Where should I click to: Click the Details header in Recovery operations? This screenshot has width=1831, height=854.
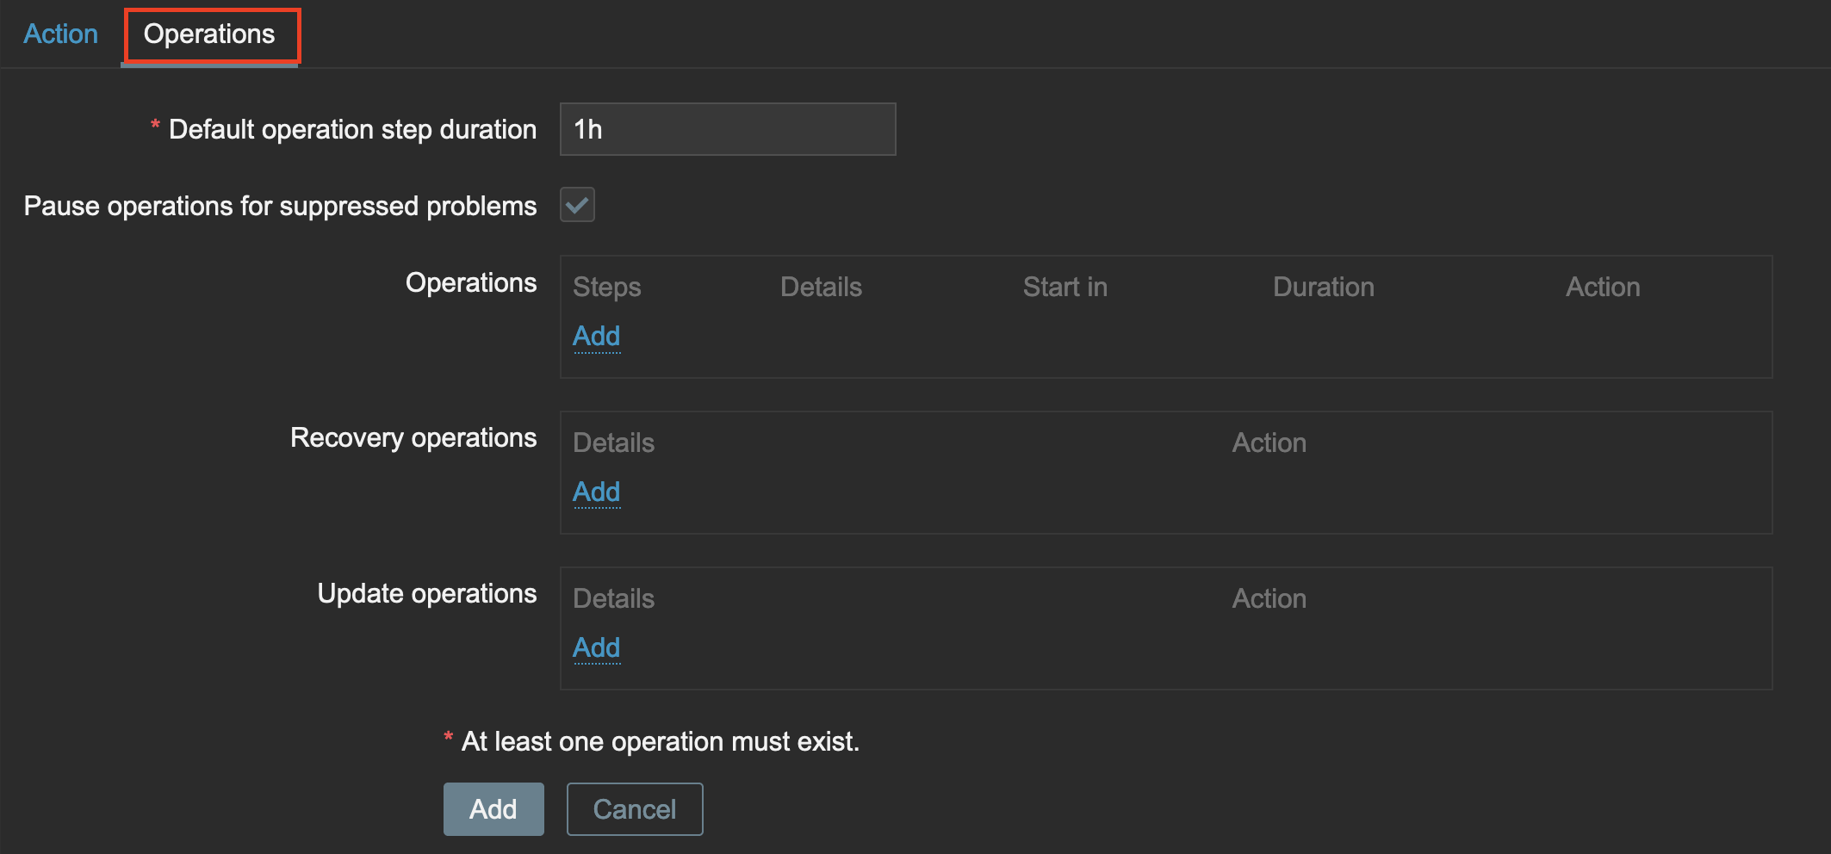tap(614, 442)
